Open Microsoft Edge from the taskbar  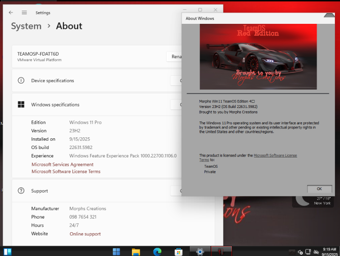coord(157,252)
